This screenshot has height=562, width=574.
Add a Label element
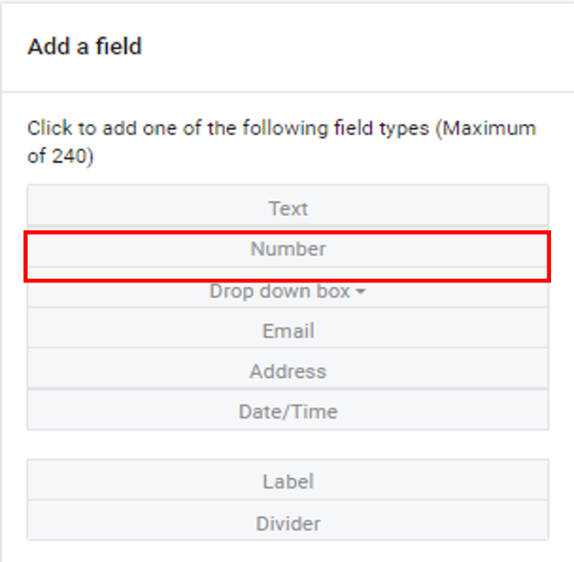click(x=288, y=482)
